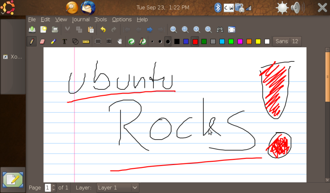
Task: Click the Redo arrow icon
Action: point(114,30)
